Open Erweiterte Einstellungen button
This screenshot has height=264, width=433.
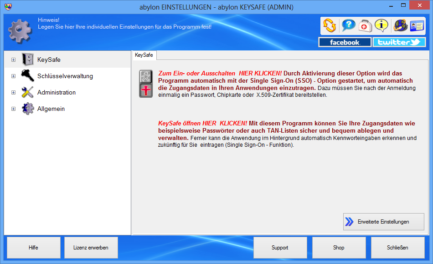[x=384, y=222]
